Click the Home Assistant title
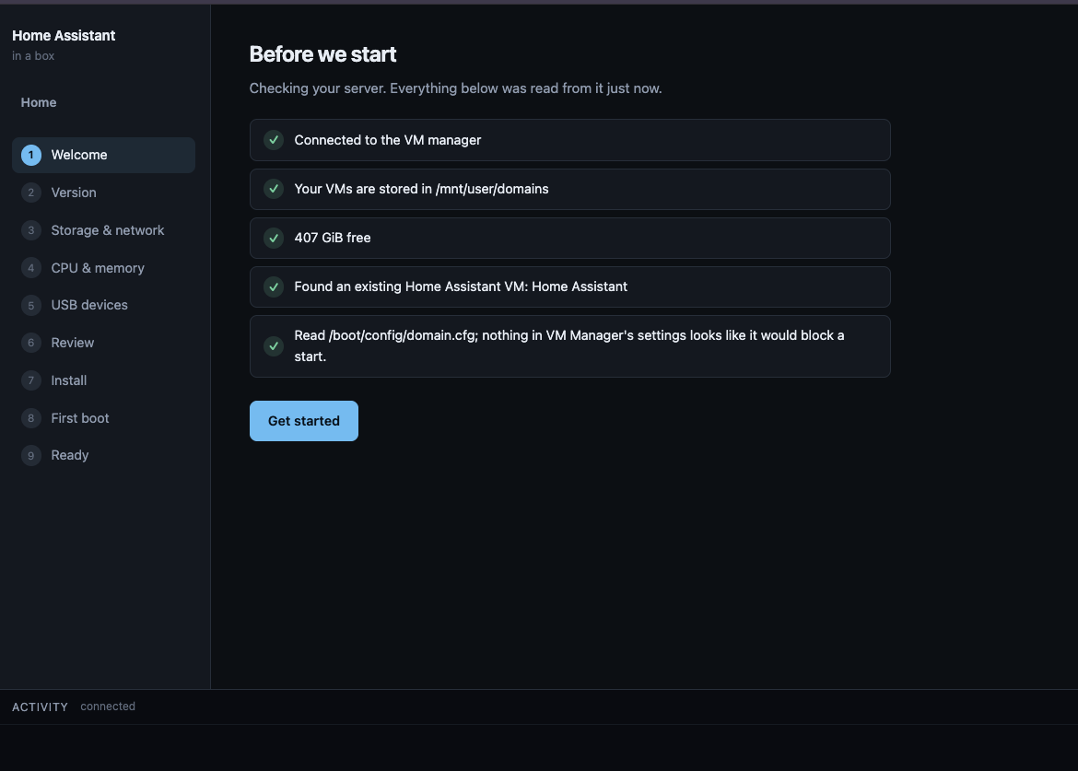The width and height of the screenshot is (1078, 771). click(64, 36)
